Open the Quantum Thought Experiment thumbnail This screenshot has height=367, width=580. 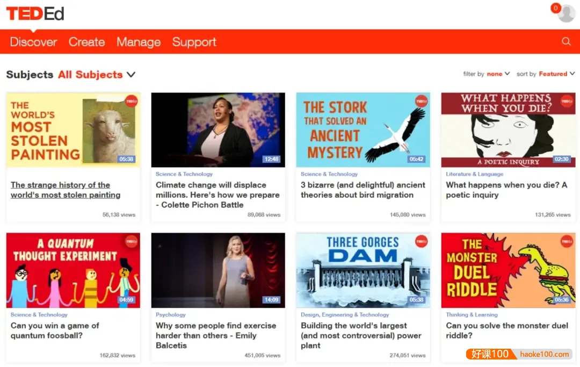(73, 270)
